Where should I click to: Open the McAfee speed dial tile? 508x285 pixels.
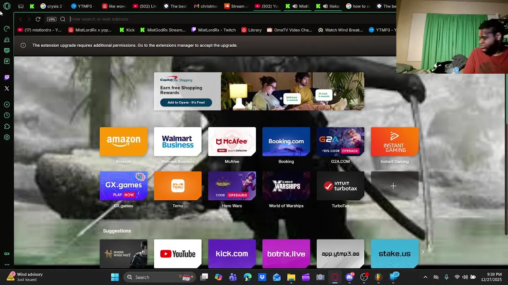coord(232,141)
